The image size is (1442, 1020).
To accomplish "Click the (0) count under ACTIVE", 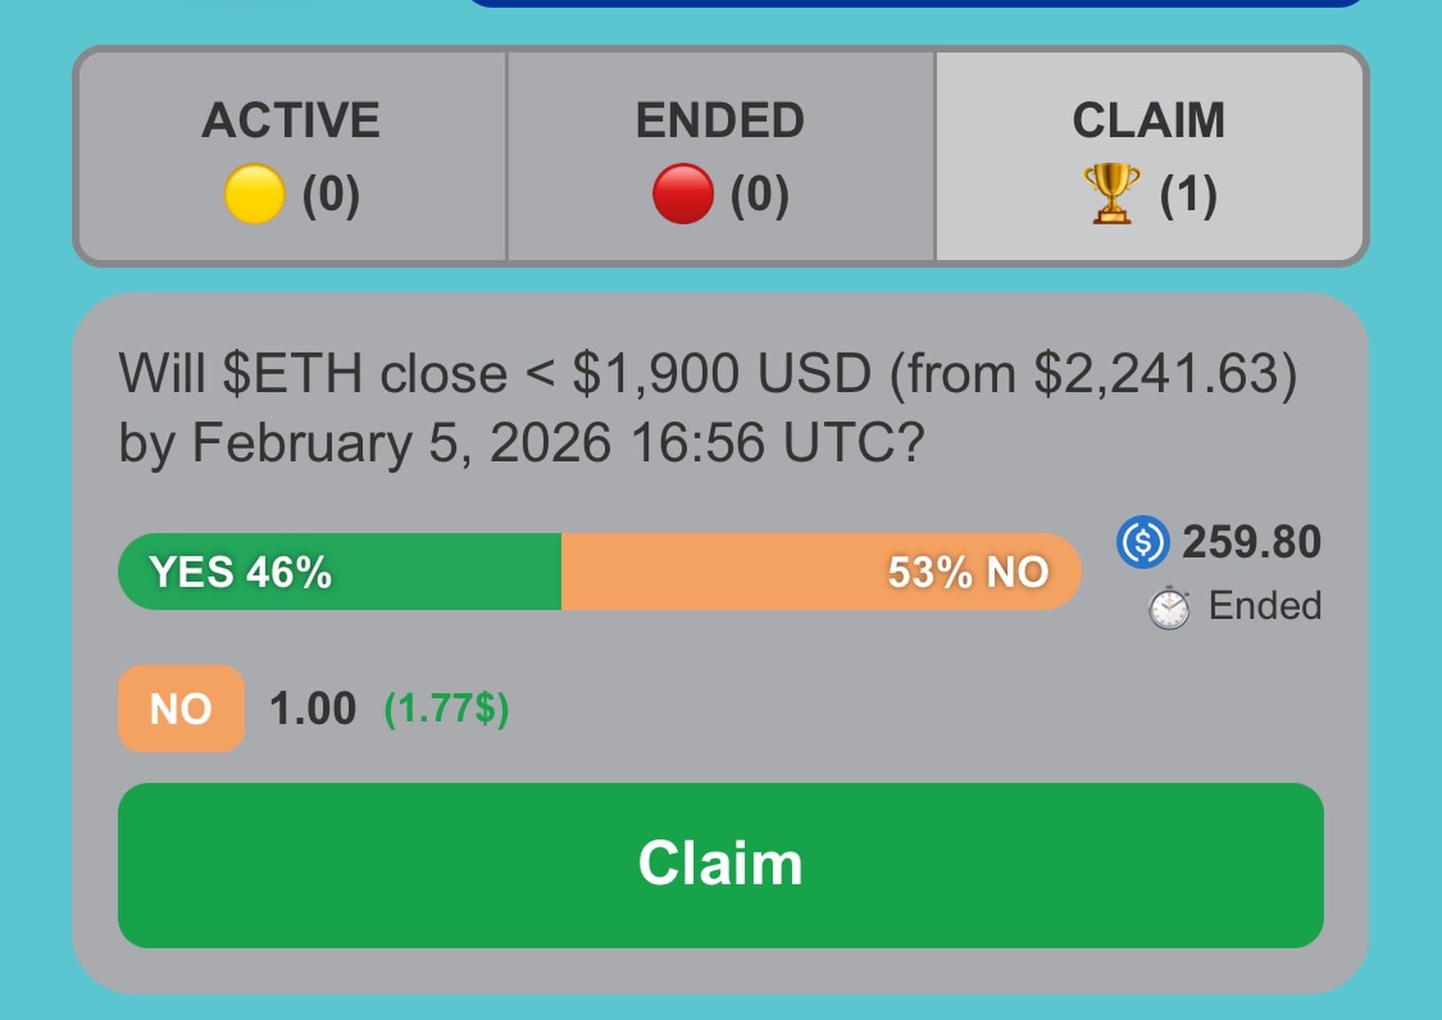I will [x=331, y=195].
